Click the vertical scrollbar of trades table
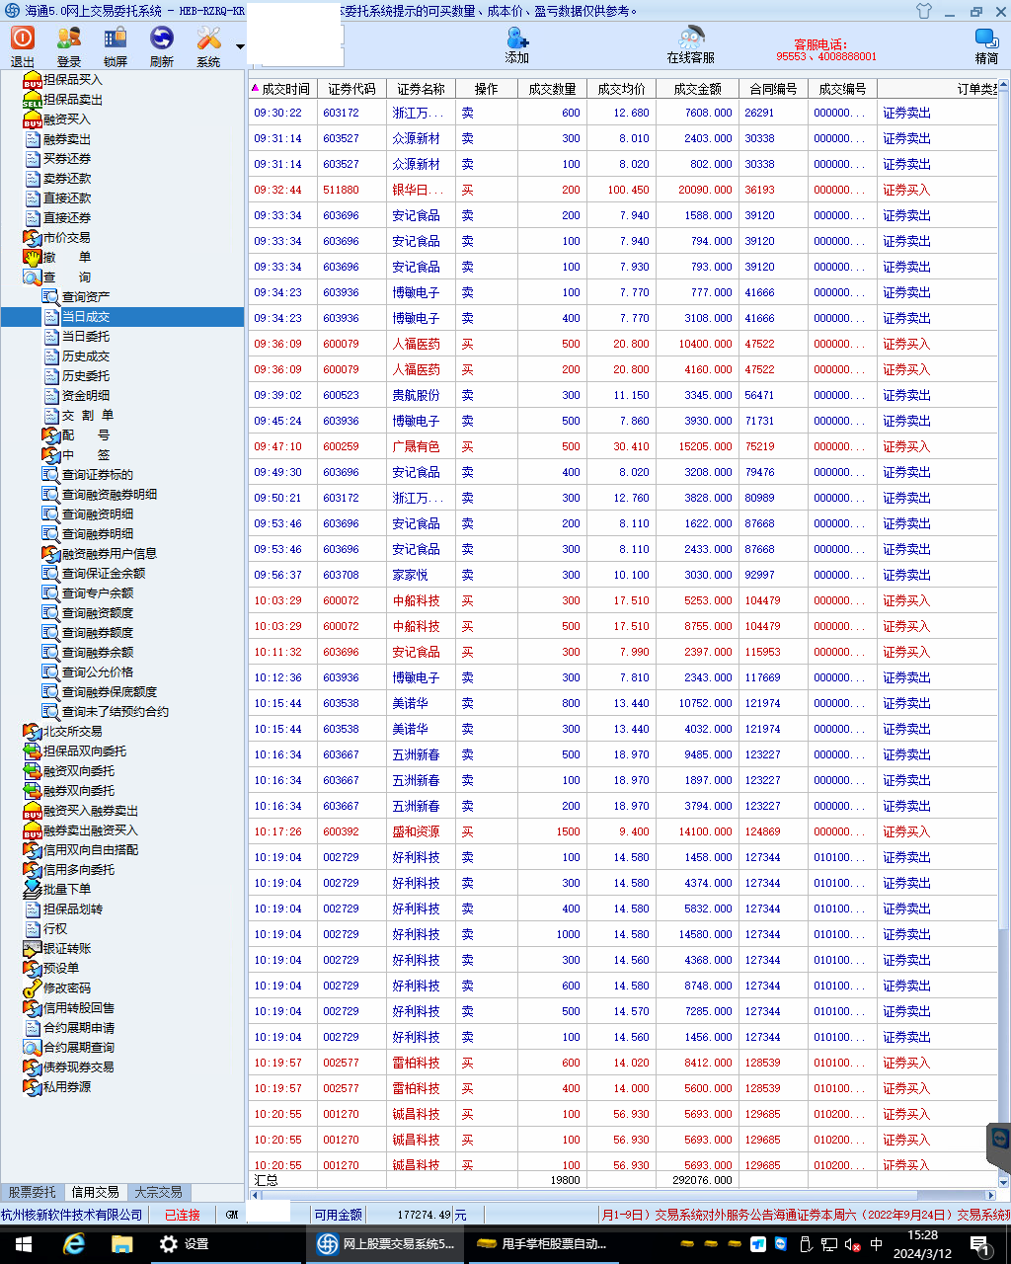This screenshot has height=1264, width=1011. [x=1004, y=632]
